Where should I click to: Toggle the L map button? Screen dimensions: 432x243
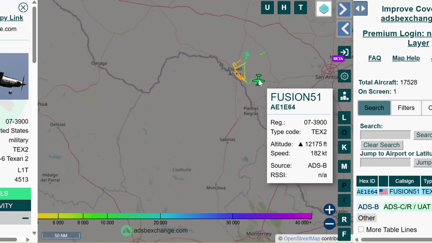344,118
